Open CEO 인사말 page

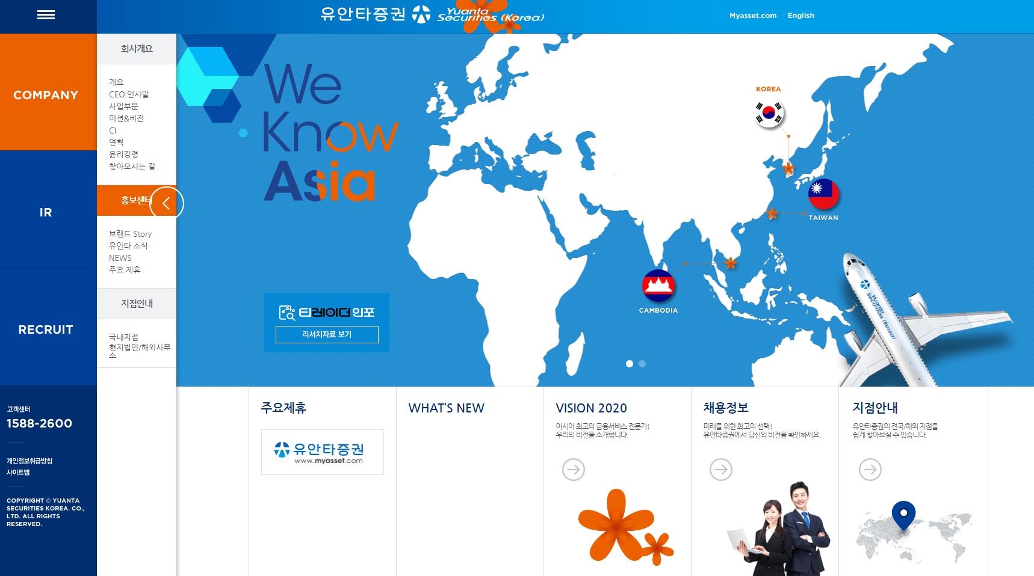point(129,94)
